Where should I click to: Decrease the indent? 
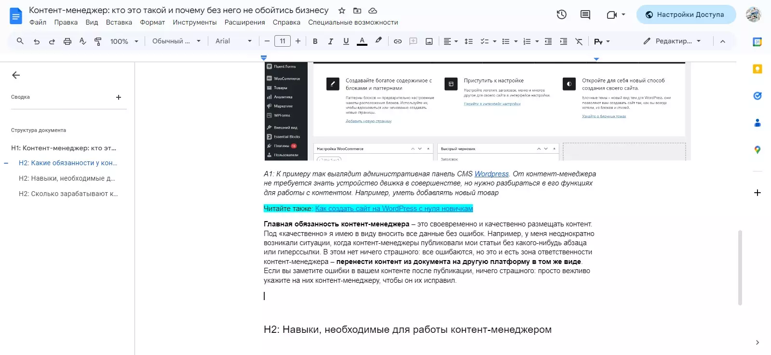click(548, 41)
